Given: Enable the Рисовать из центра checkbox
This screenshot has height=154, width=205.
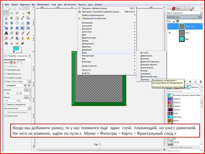Looking at the screenshot, I should pos(6,78).
